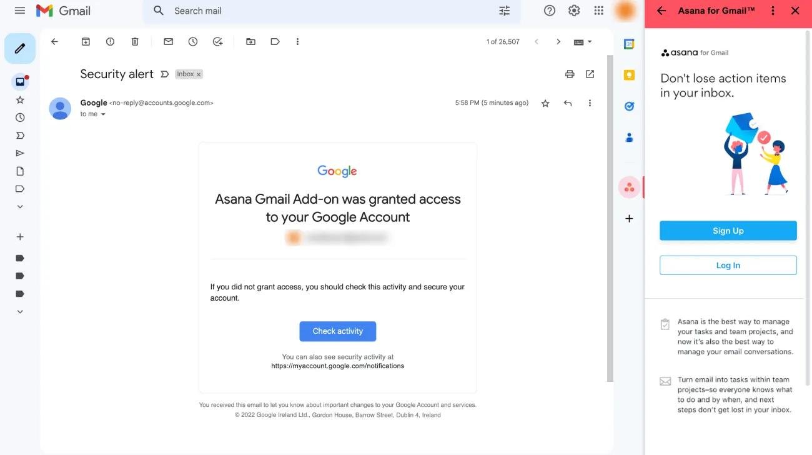Snooze this email with clock icon
Viewport: 812px width, 455px height.
[193, 42]
